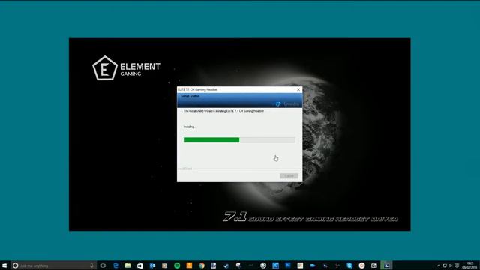Image resolution: width=480 pixels, height=270 pixels.
Task: Launch Microsoft Edge from the taskbar
Action: [x=115, y=265]
